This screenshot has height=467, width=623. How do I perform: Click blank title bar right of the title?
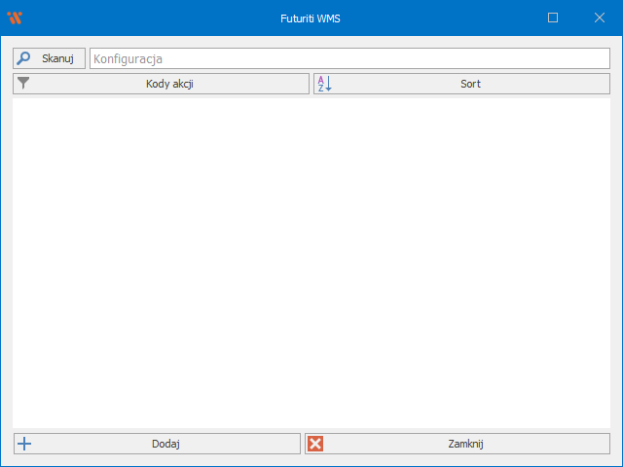coord(448,18)
